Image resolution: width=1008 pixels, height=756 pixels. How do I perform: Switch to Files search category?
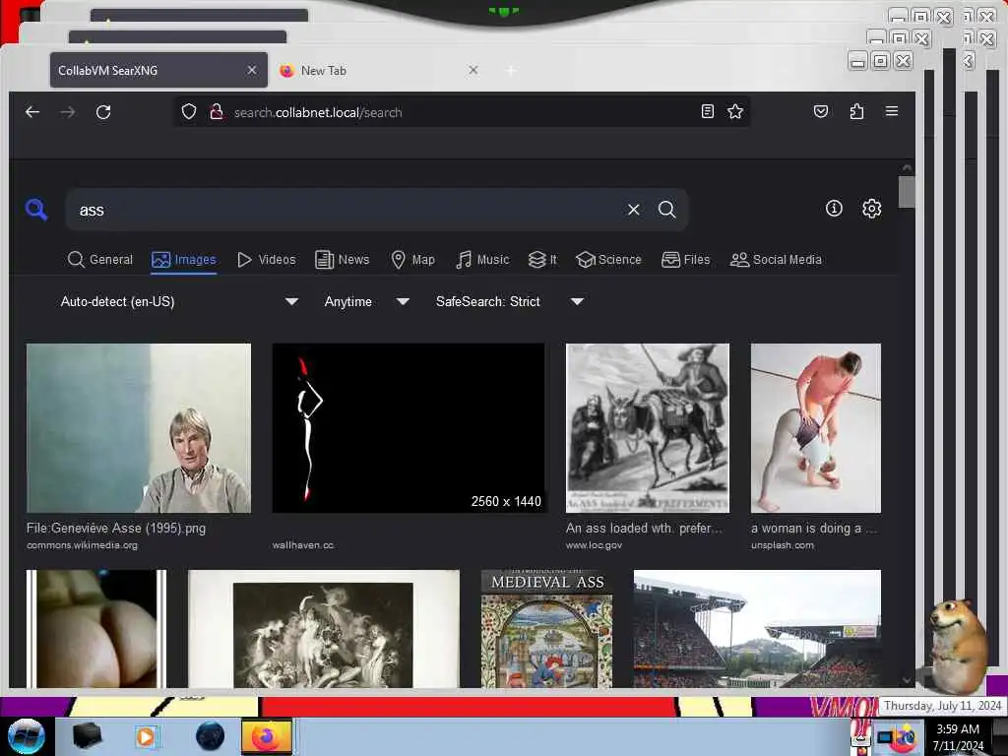(685, 260)
